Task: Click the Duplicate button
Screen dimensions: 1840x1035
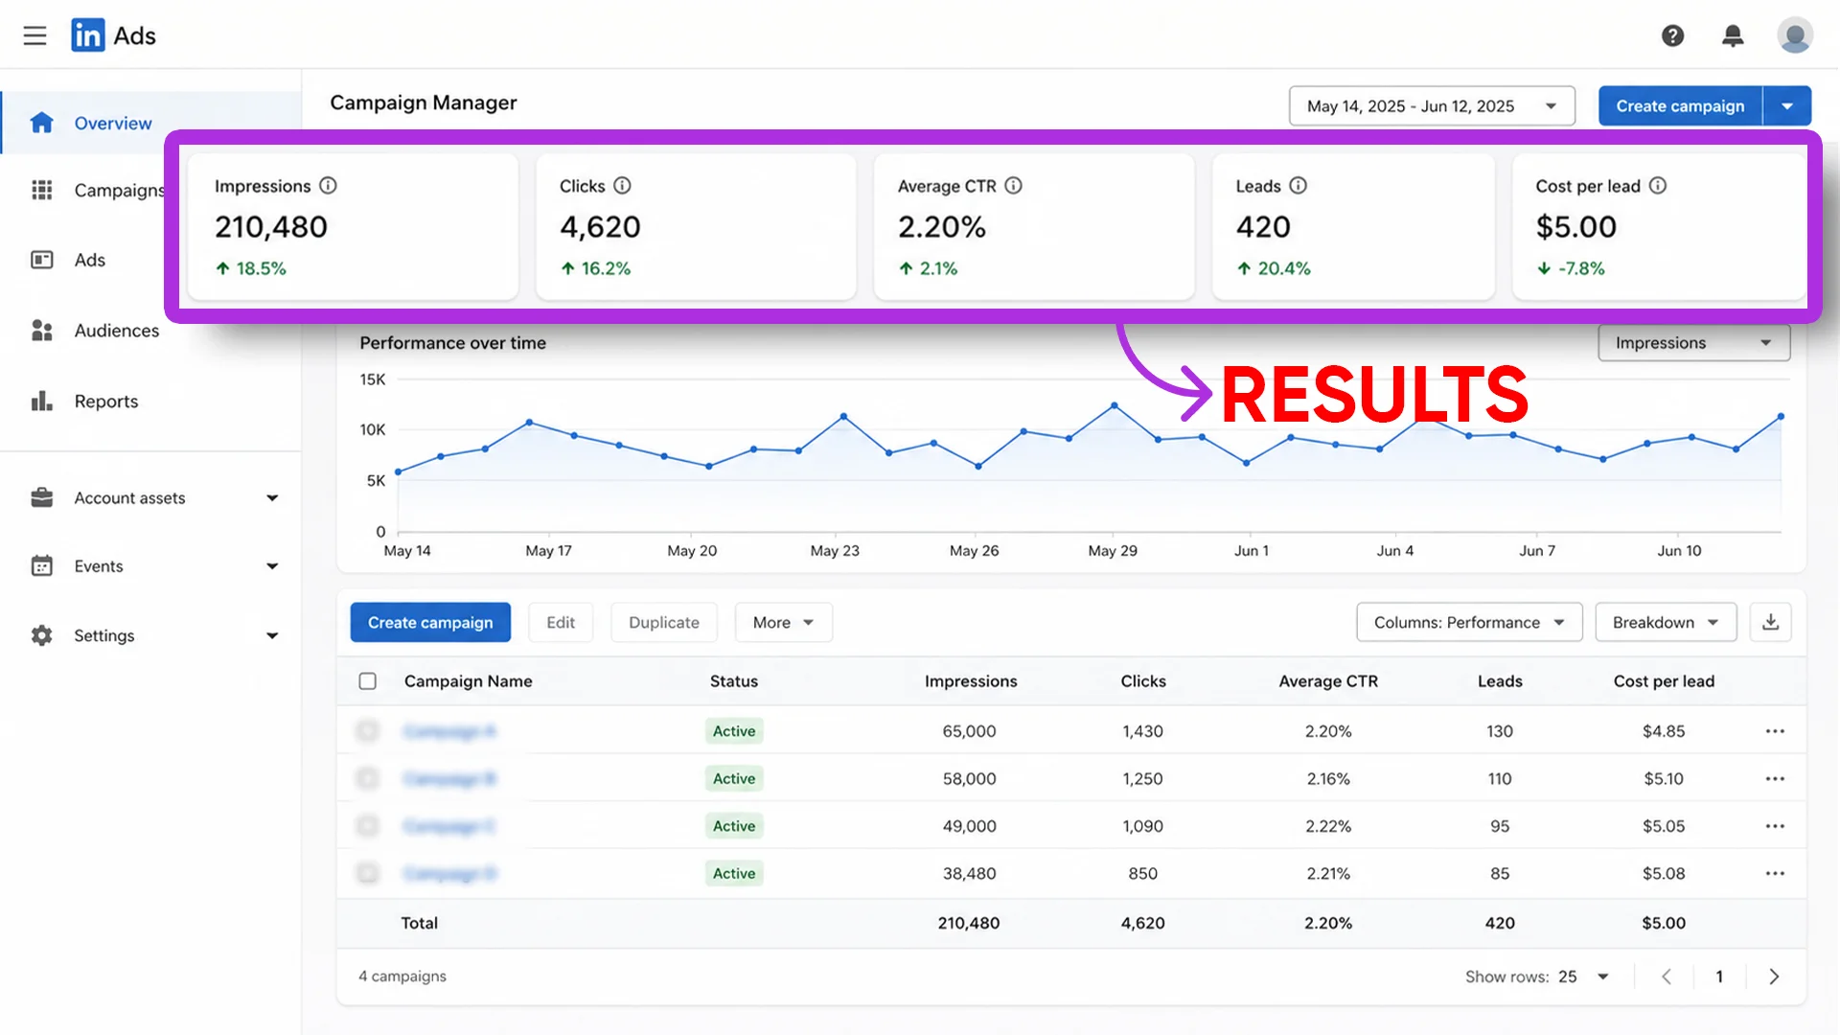Action: (664, 622)
